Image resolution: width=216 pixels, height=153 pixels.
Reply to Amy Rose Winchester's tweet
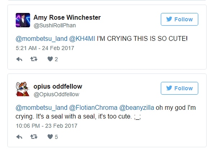(x=19, y=59)
